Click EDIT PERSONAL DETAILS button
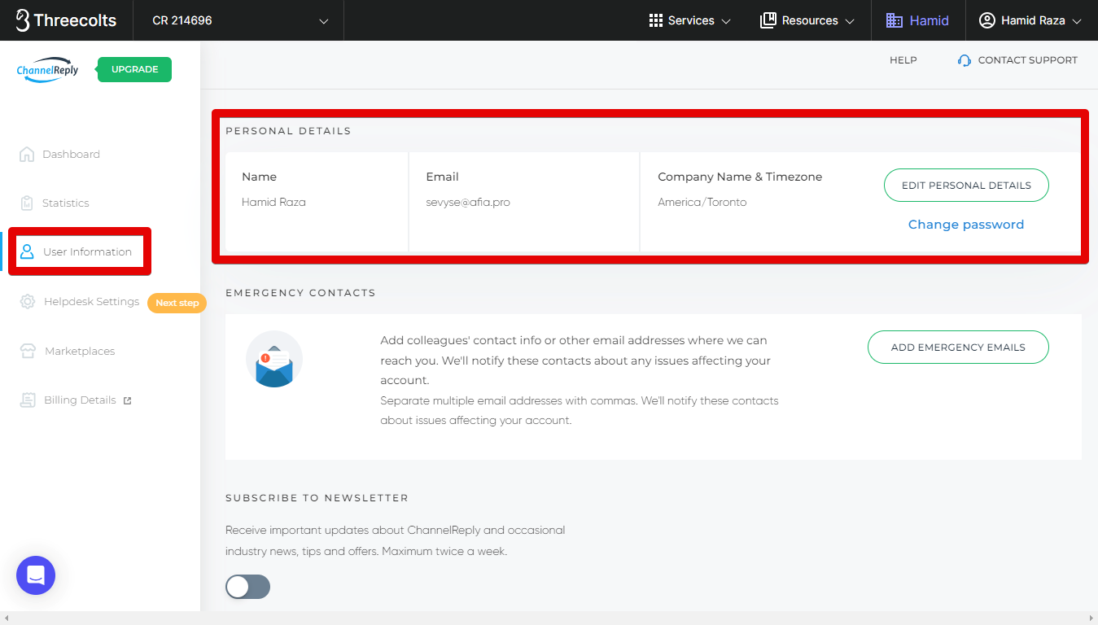Image resolution: width=1098 pixels, height=625 pixels. [x=966, y=186]
